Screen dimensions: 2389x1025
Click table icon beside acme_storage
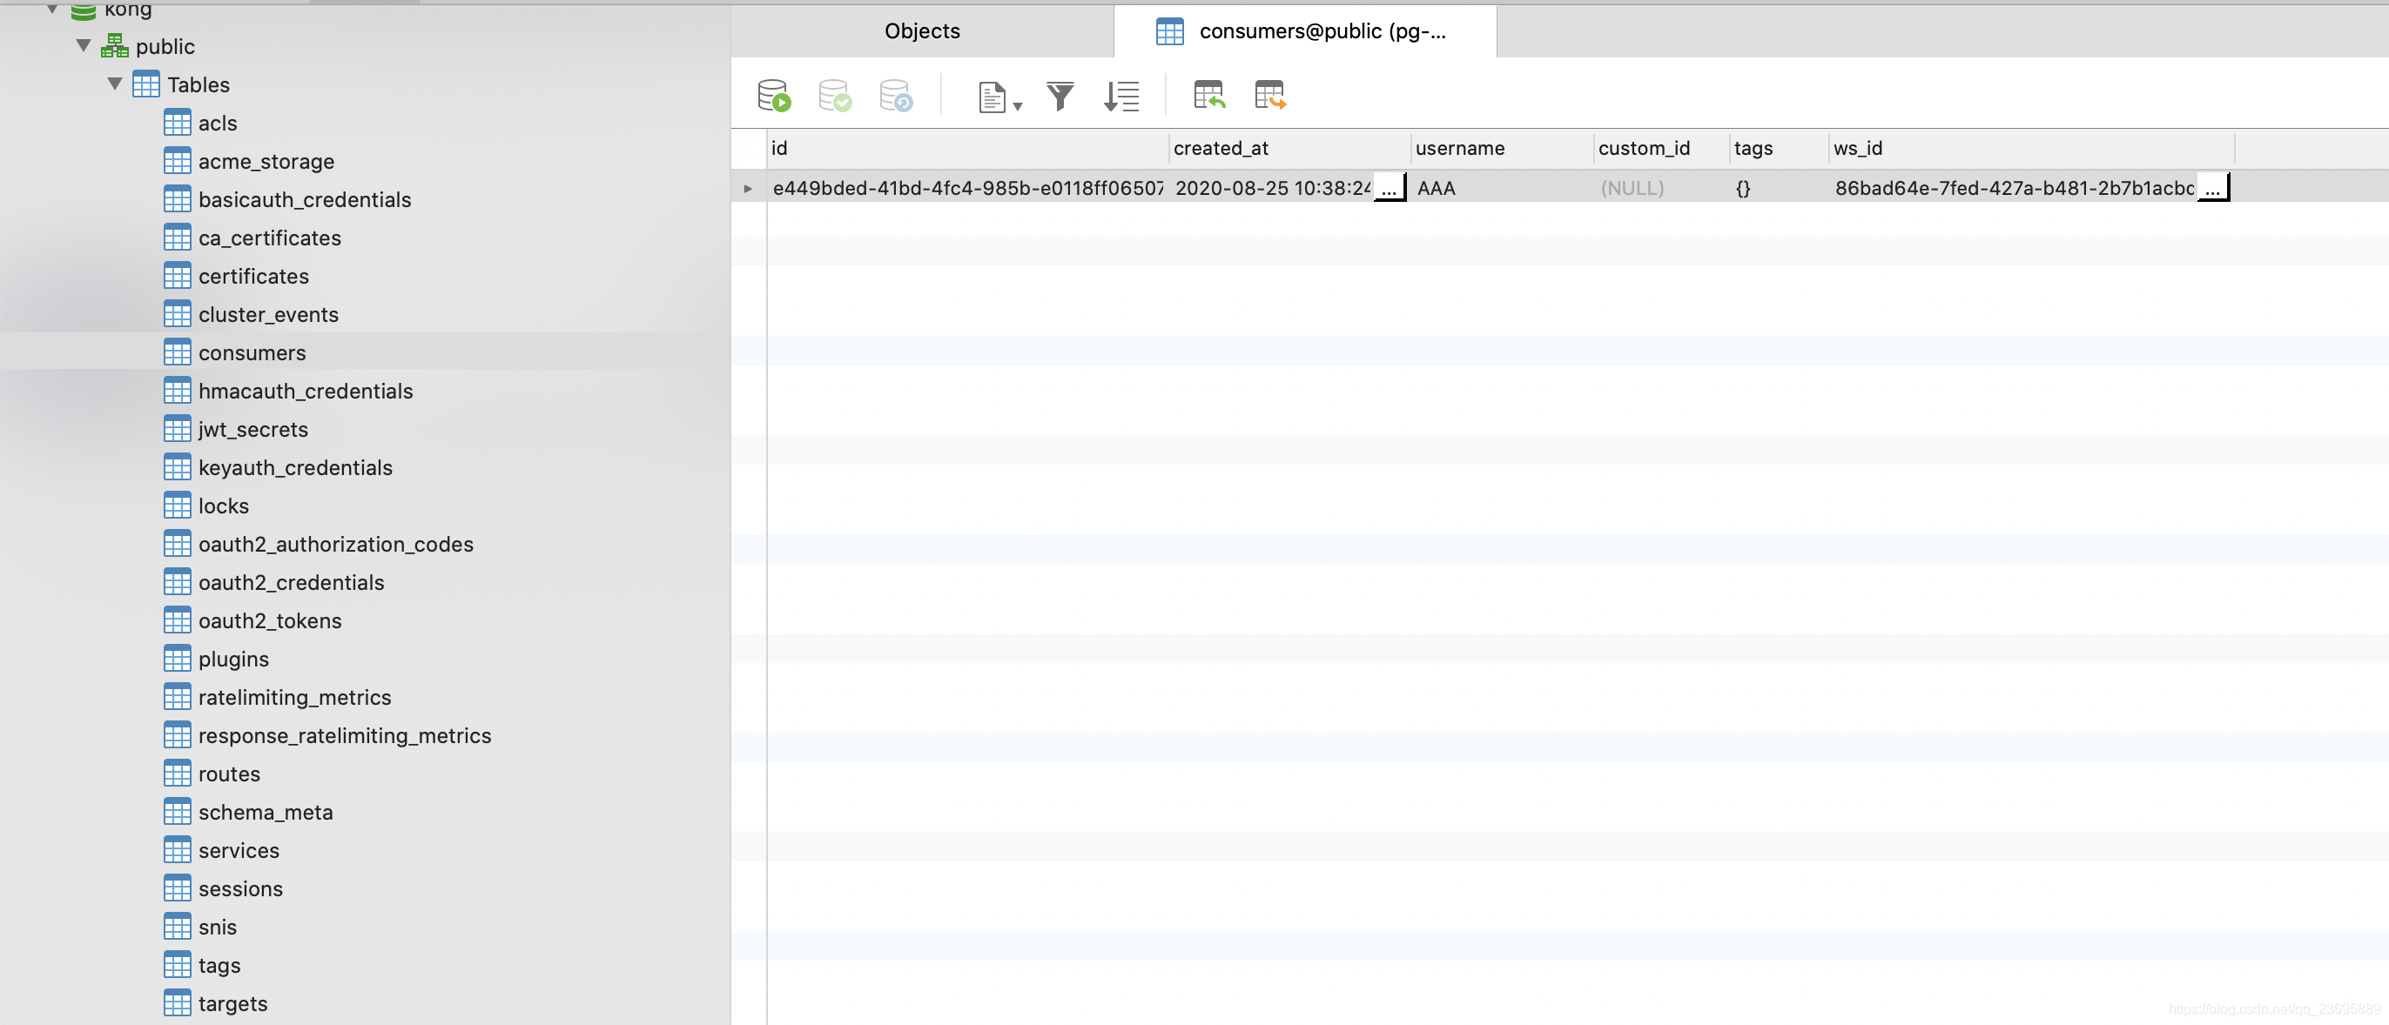177,161
